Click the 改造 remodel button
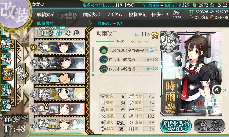The height and width of the screenshot is (137, 229). click(210, 126)
